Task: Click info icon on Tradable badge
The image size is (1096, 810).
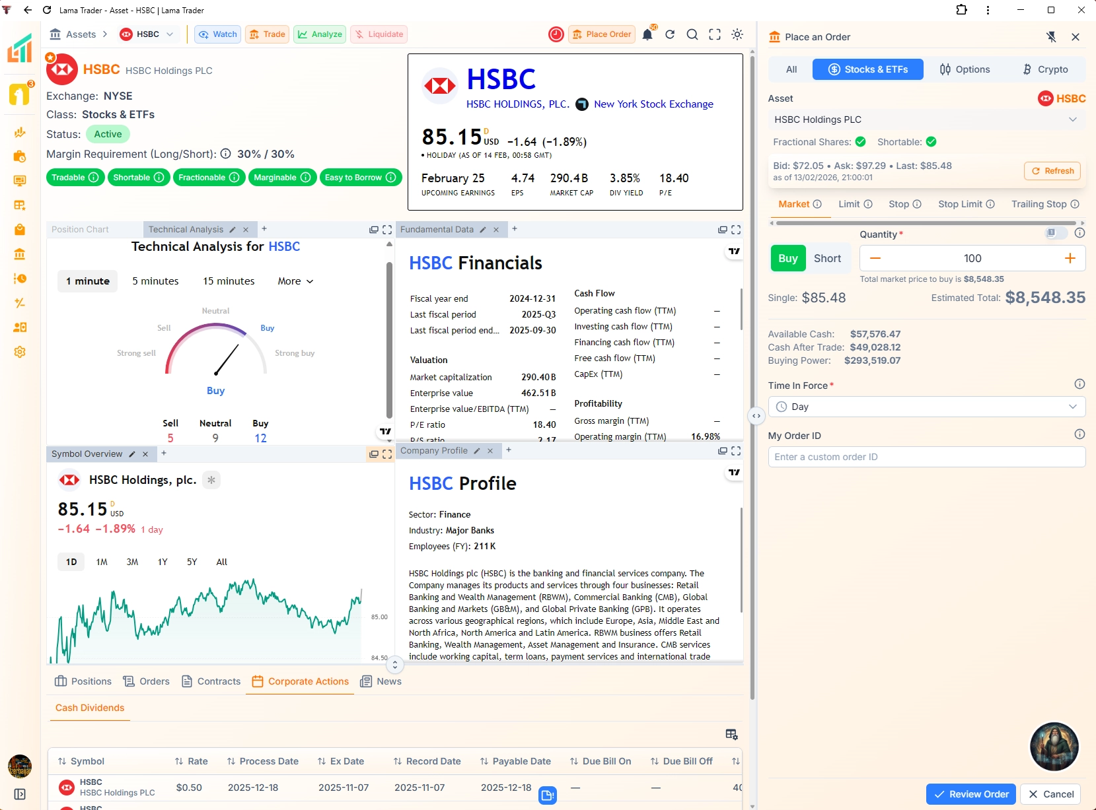Action: (94, 178)
